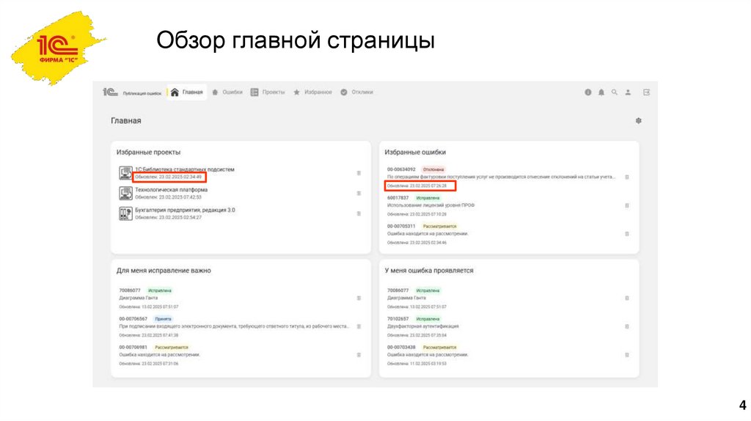Open error 70102657

pyautogui.click(x=398, y=318)
